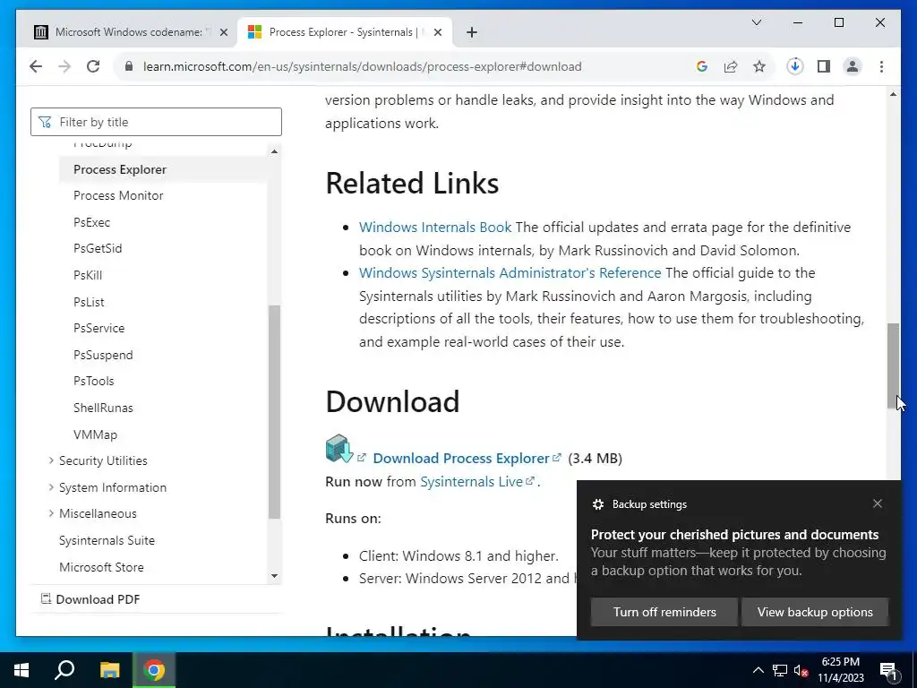This screenshot has width=917, height=688.
Task: Open taskbar search magnifier
Action: (64, 670)
